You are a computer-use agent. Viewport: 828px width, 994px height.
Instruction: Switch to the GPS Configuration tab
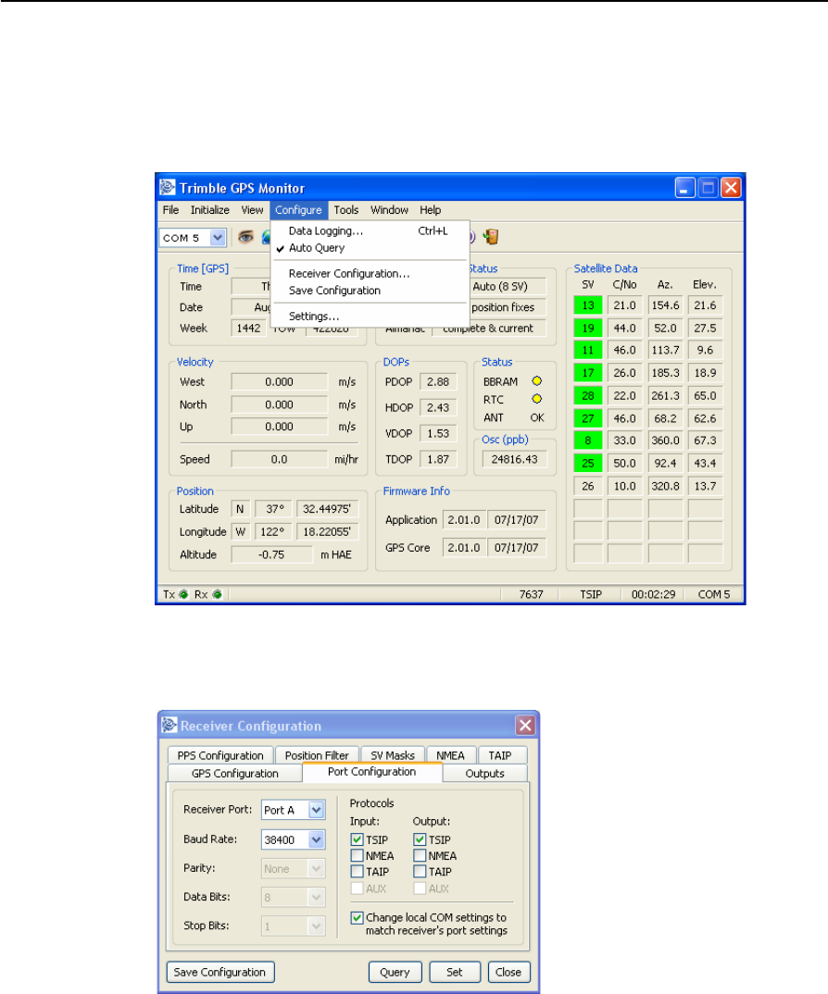pos(234,774)
